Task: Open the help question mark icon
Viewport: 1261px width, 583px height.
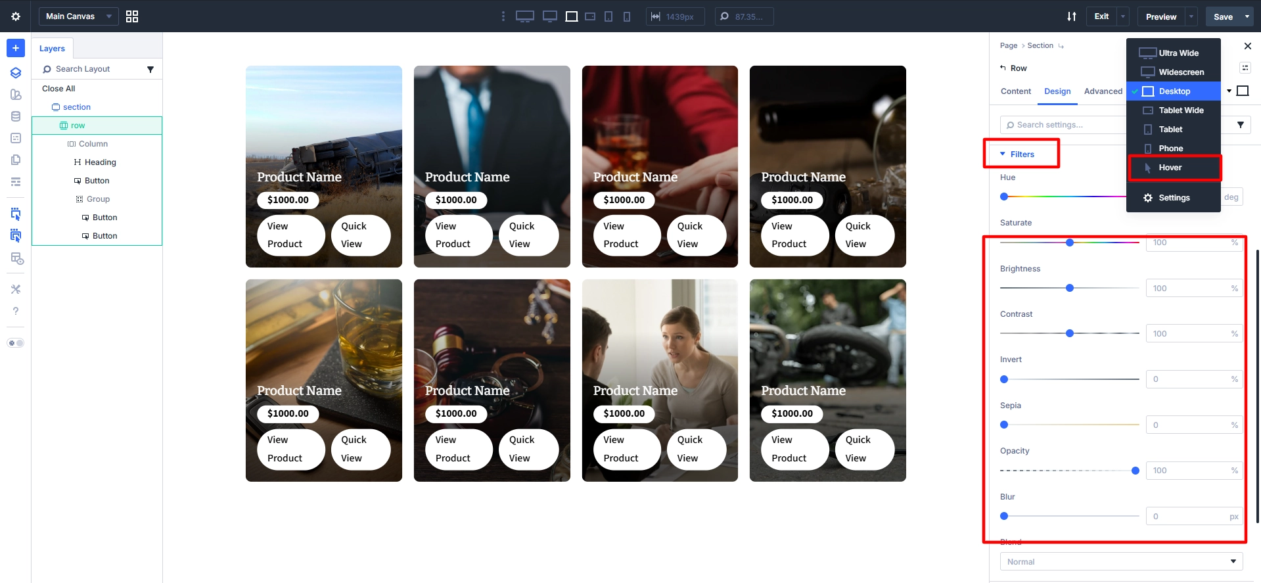Action: click(x=16, y=311)
